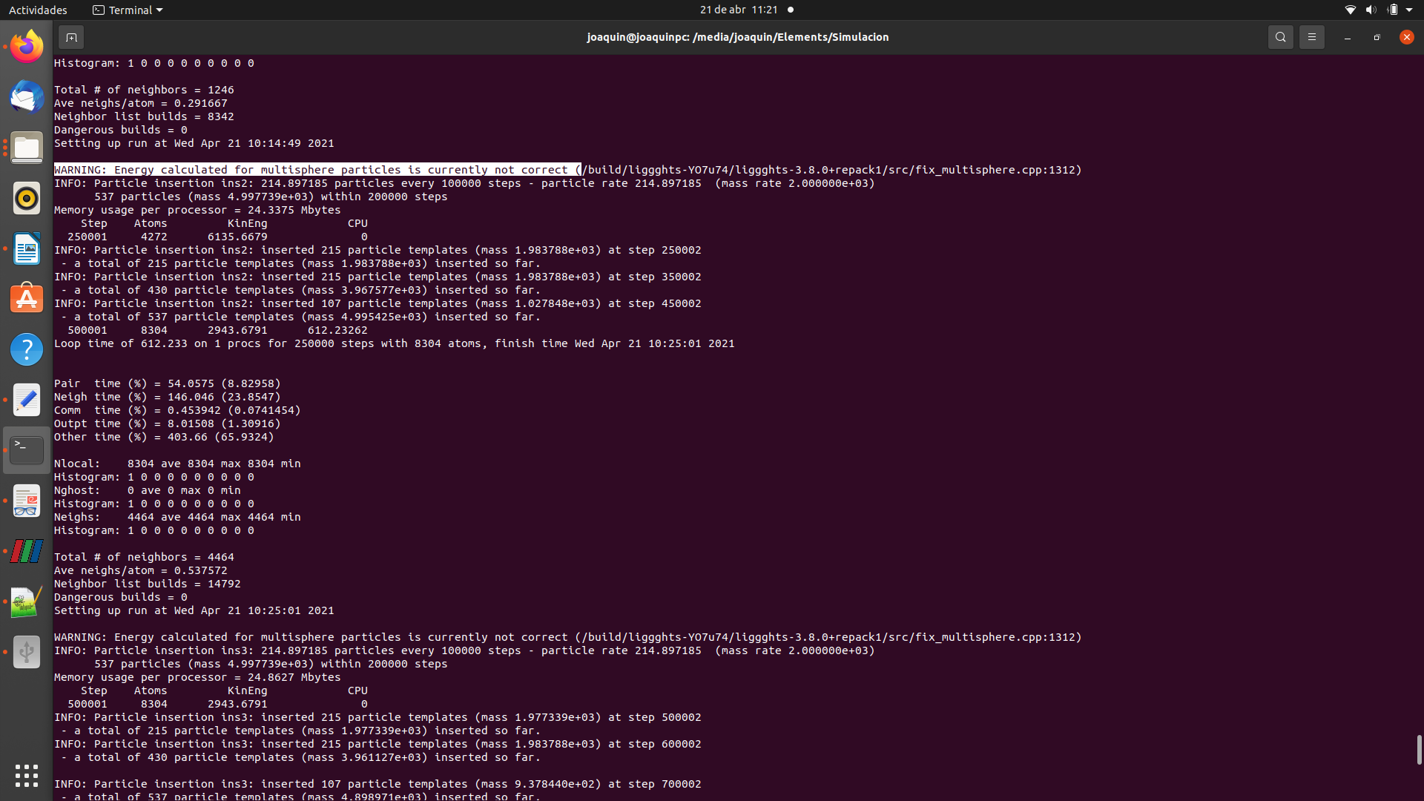Add a new terminal tab
Image resolution: width=1424 pixels, height=801 pixels.
point(71,37)
